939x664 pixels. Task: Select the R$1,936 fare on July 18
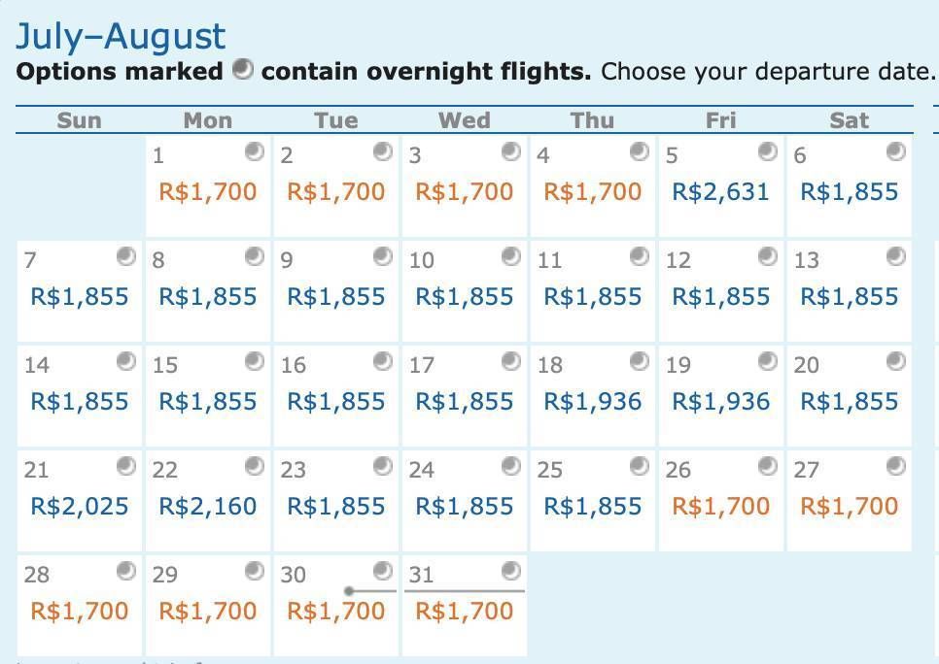(593, 401)
